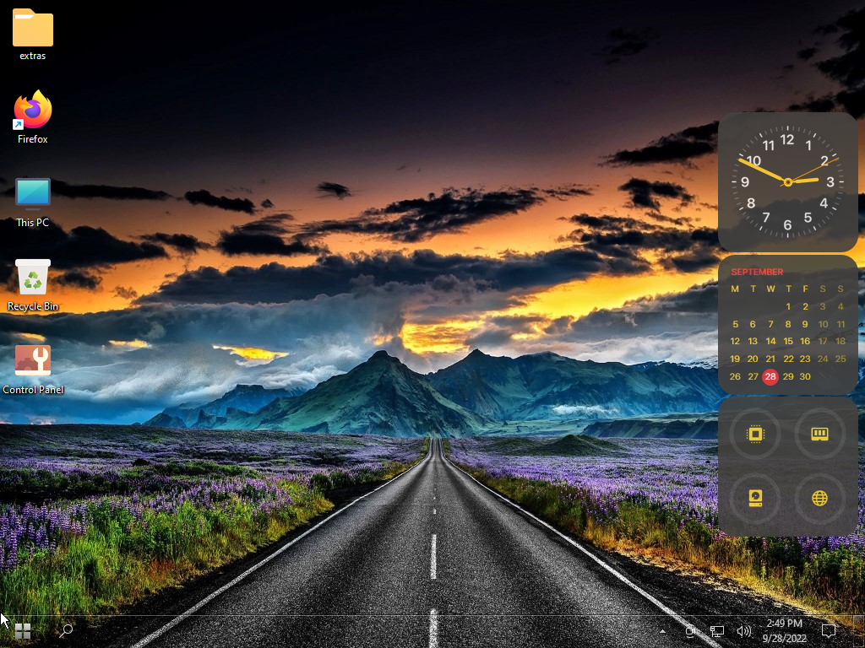Click the analog clock widget
This screenshot has width=865, height=648.
tap(787, 182)
